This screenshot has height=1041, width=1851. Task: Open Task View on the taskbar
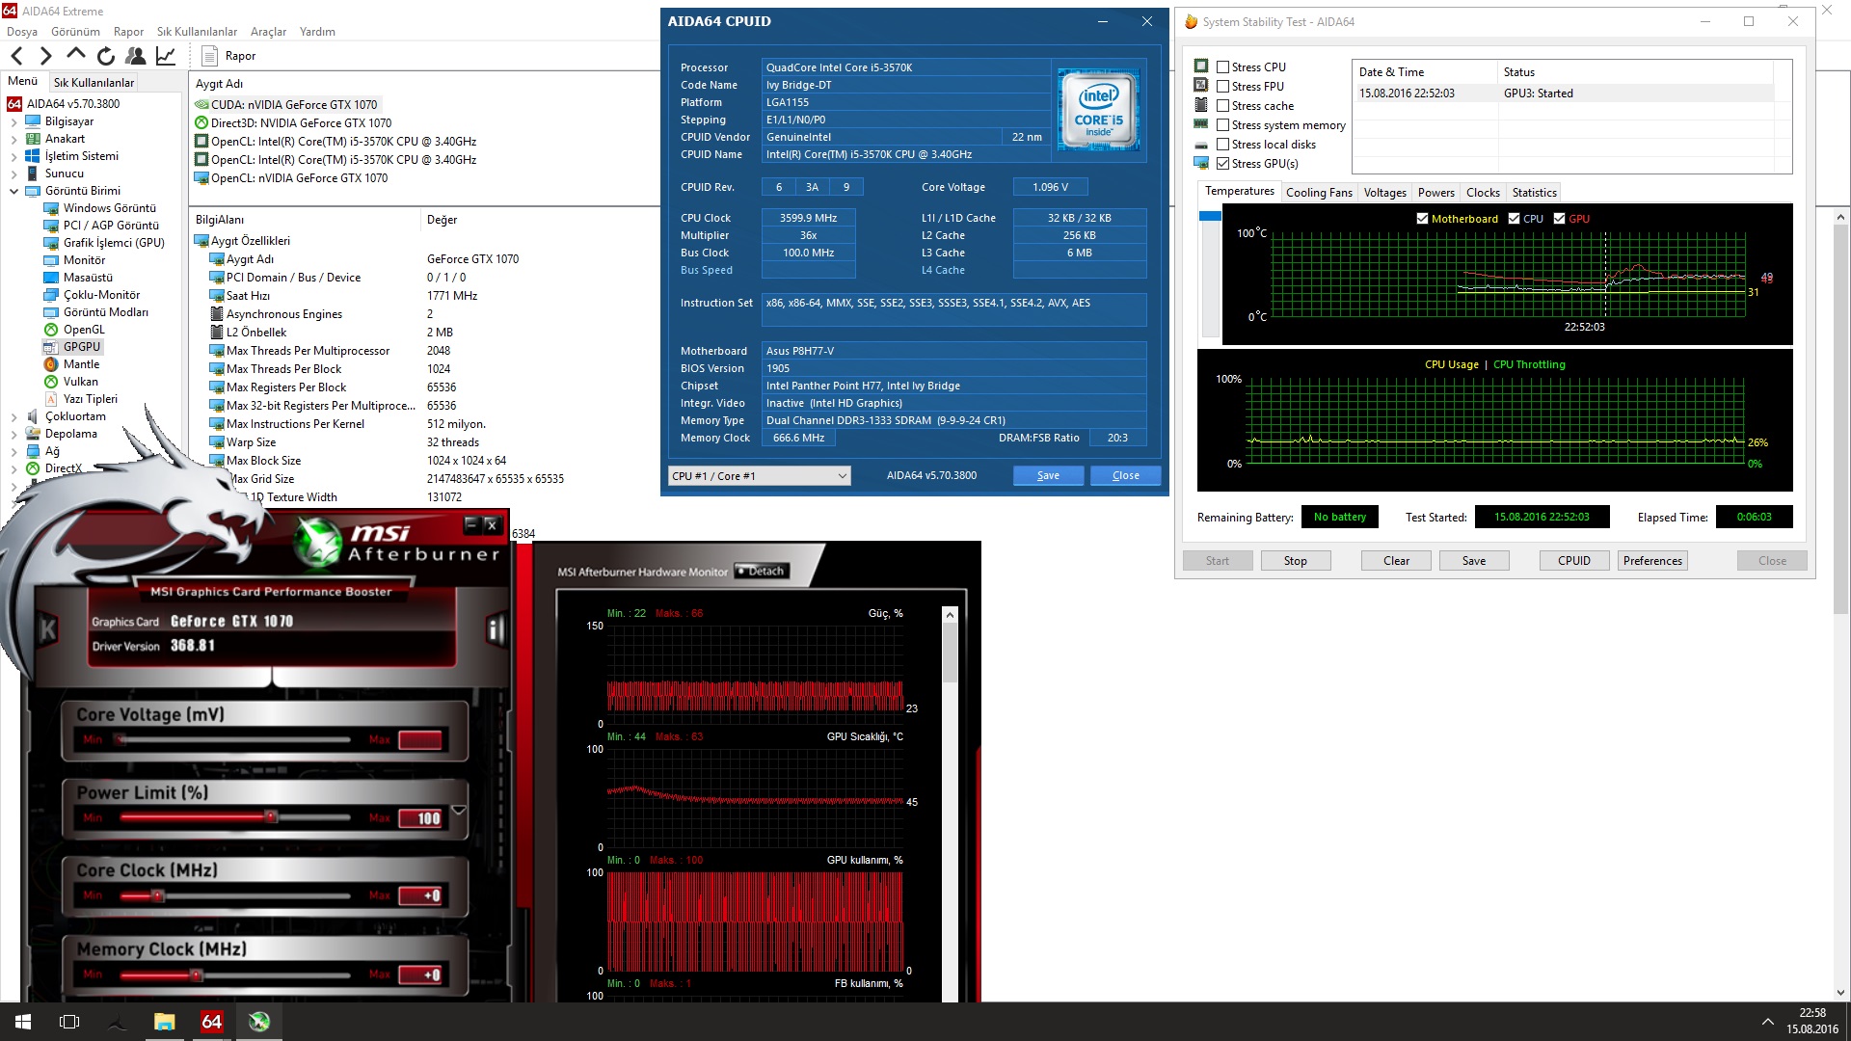(x=69, y=1022)
